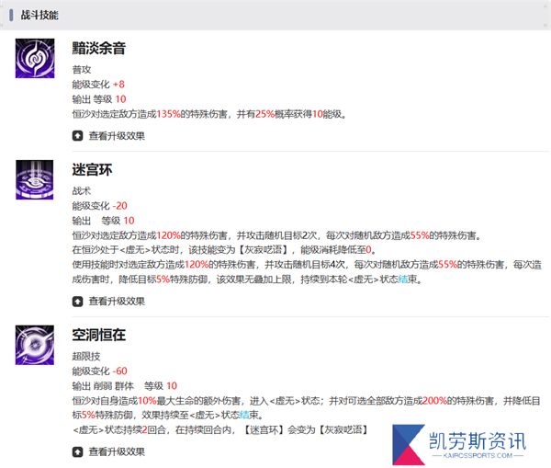Click the 【灰寂呓语】 text in 迷宫环 description
The width and height of the screenshot is (551, 468).
click(x=264, y=250)
